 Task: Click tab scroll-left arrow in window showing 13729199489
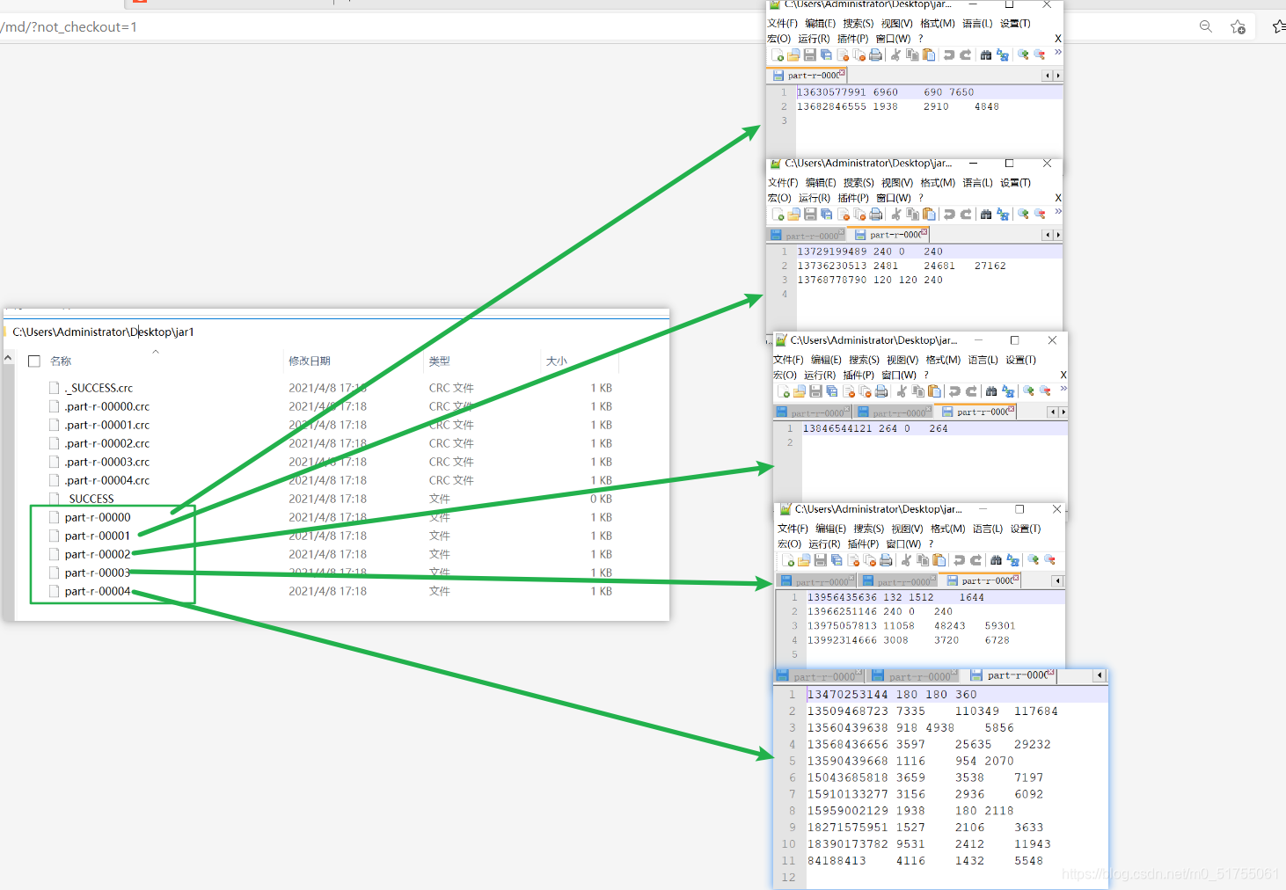[1047, 235]
